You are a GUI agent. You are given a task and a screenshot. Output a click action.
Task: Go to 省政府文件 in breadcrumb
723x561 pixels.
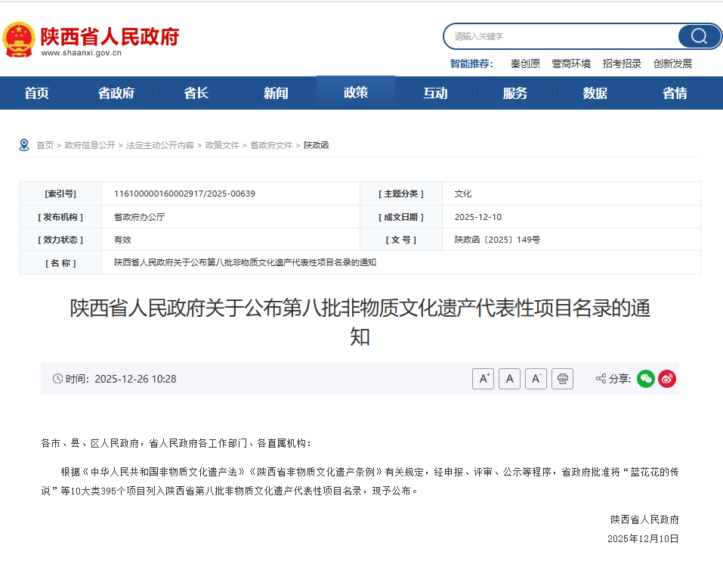pos(271,145)
